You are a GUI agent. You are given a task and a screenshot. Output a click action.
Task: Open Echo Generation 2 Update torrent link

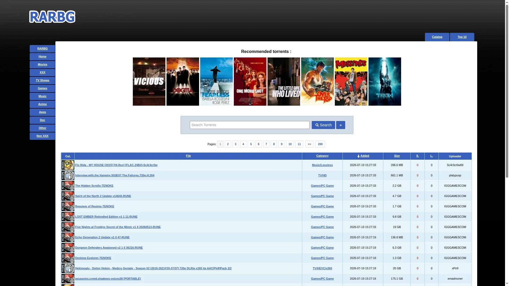tap(102, 237)
